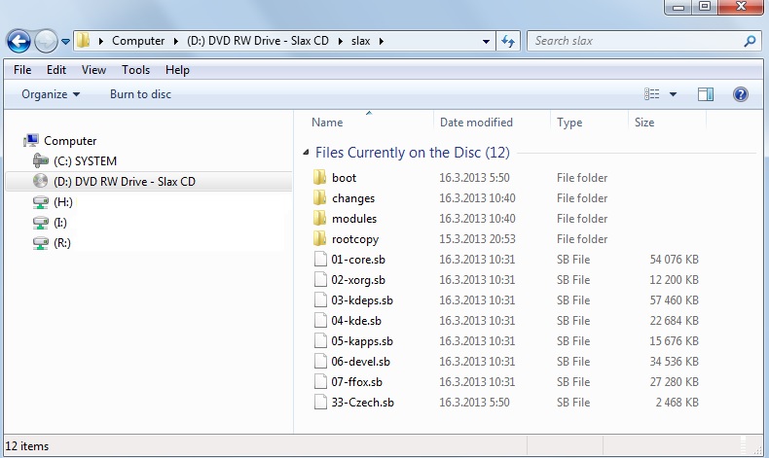Image resolution: width=769 pixels, height=458 pixels.
Task: Open the view options dropdown arrow
Action: [x=674, y=94]
